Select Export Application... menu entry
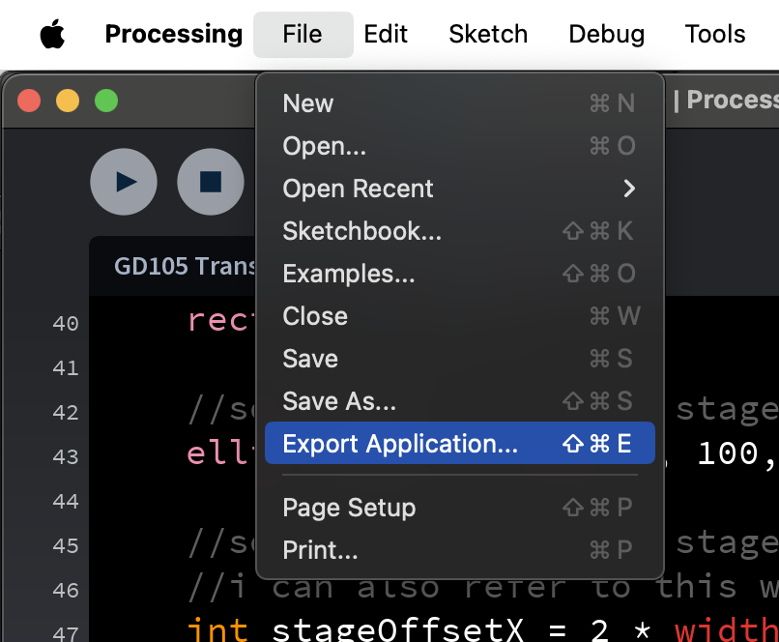The image size is (779, 642). coord(460,443)
